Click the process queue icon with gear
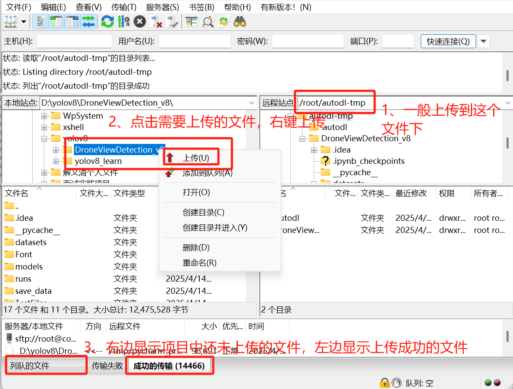The width and height of the screenshot is (513, 389). click(x=124, y=21)
